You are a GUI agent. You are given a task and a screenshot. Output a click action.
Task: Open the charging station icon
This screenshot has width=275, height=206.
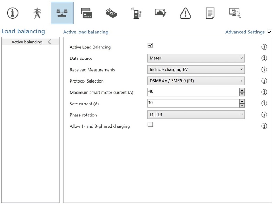[136, 13]
